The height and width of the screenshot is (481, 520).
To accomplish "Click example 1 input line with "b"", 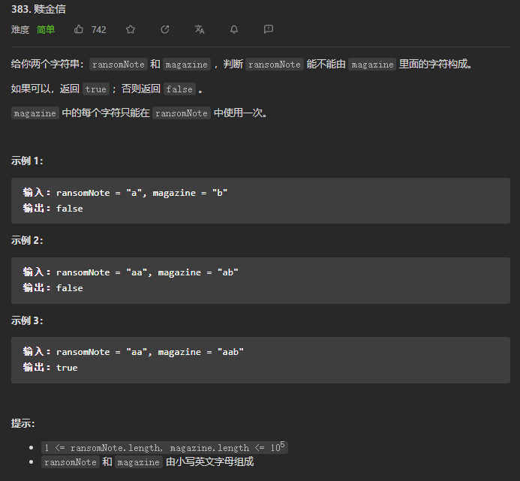I will (x=125, y=193).
